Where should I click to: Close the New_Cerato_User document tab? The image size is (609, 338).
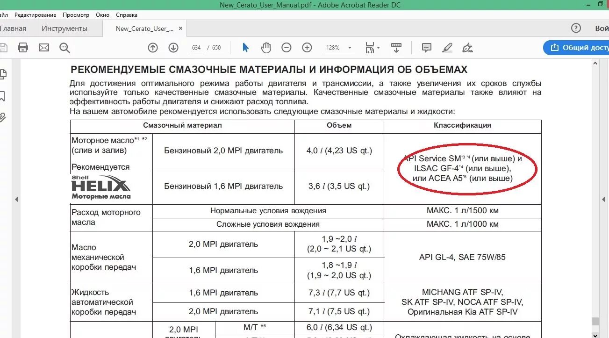[x=181, y=29]
